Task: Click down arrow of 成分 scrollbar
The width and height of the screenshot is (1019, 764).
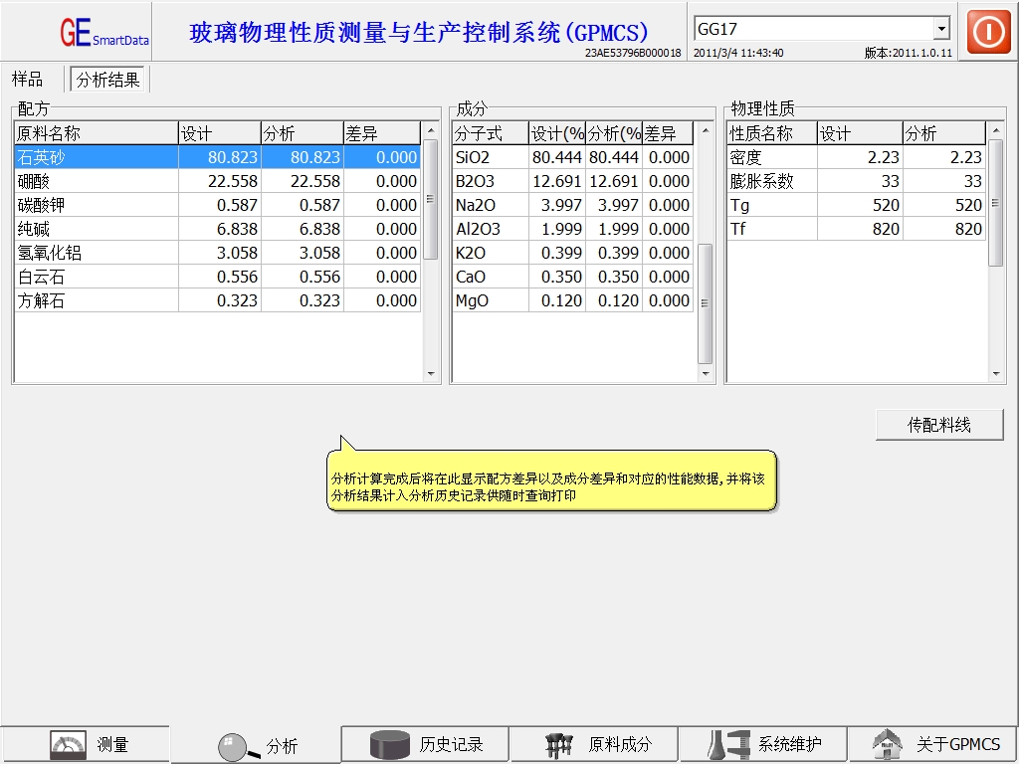Action: (x=706, y=374)
